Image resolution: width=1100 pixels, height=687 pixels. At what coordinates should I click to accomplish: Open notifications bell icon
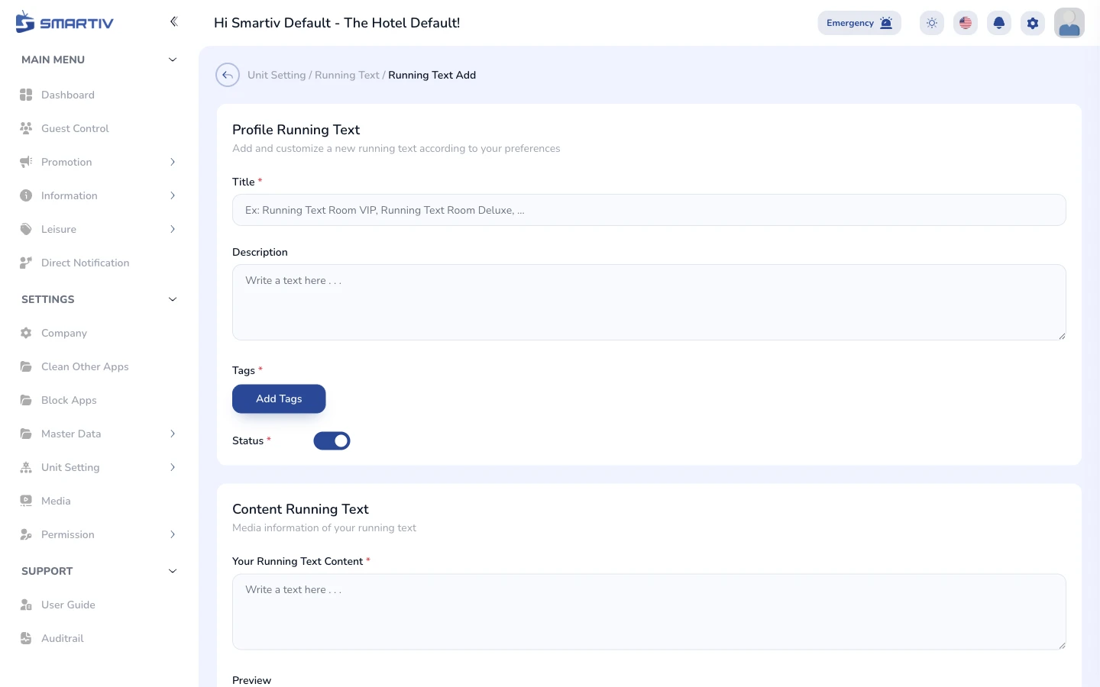coord(999,23)
